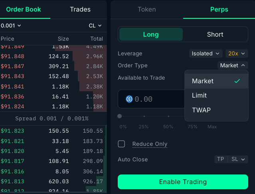Click the green checkmark beside Market option

point(237,81)
